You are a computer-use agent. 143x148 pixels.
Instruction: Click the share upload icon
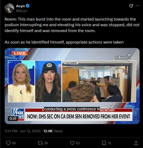[136, 143]
